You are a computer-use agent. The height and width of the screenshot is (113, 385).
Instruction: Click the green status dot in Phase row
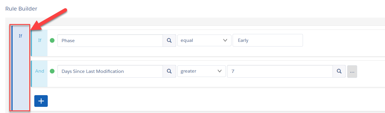[x=52, y=40]
